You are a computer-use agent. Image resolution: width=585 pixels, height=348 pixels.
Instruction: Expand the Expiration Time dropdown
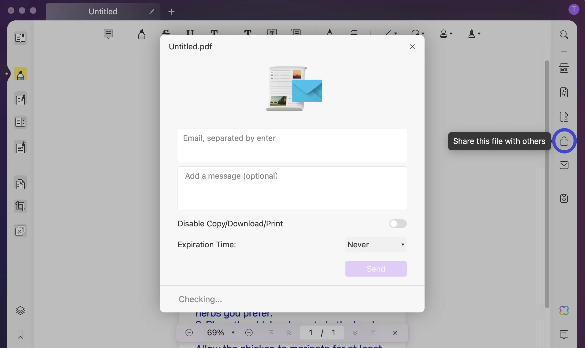point(375,244)
